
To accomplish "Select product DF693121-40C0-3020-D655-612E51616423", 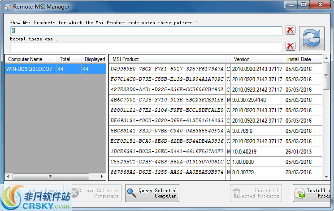I will tap(167, 120).
